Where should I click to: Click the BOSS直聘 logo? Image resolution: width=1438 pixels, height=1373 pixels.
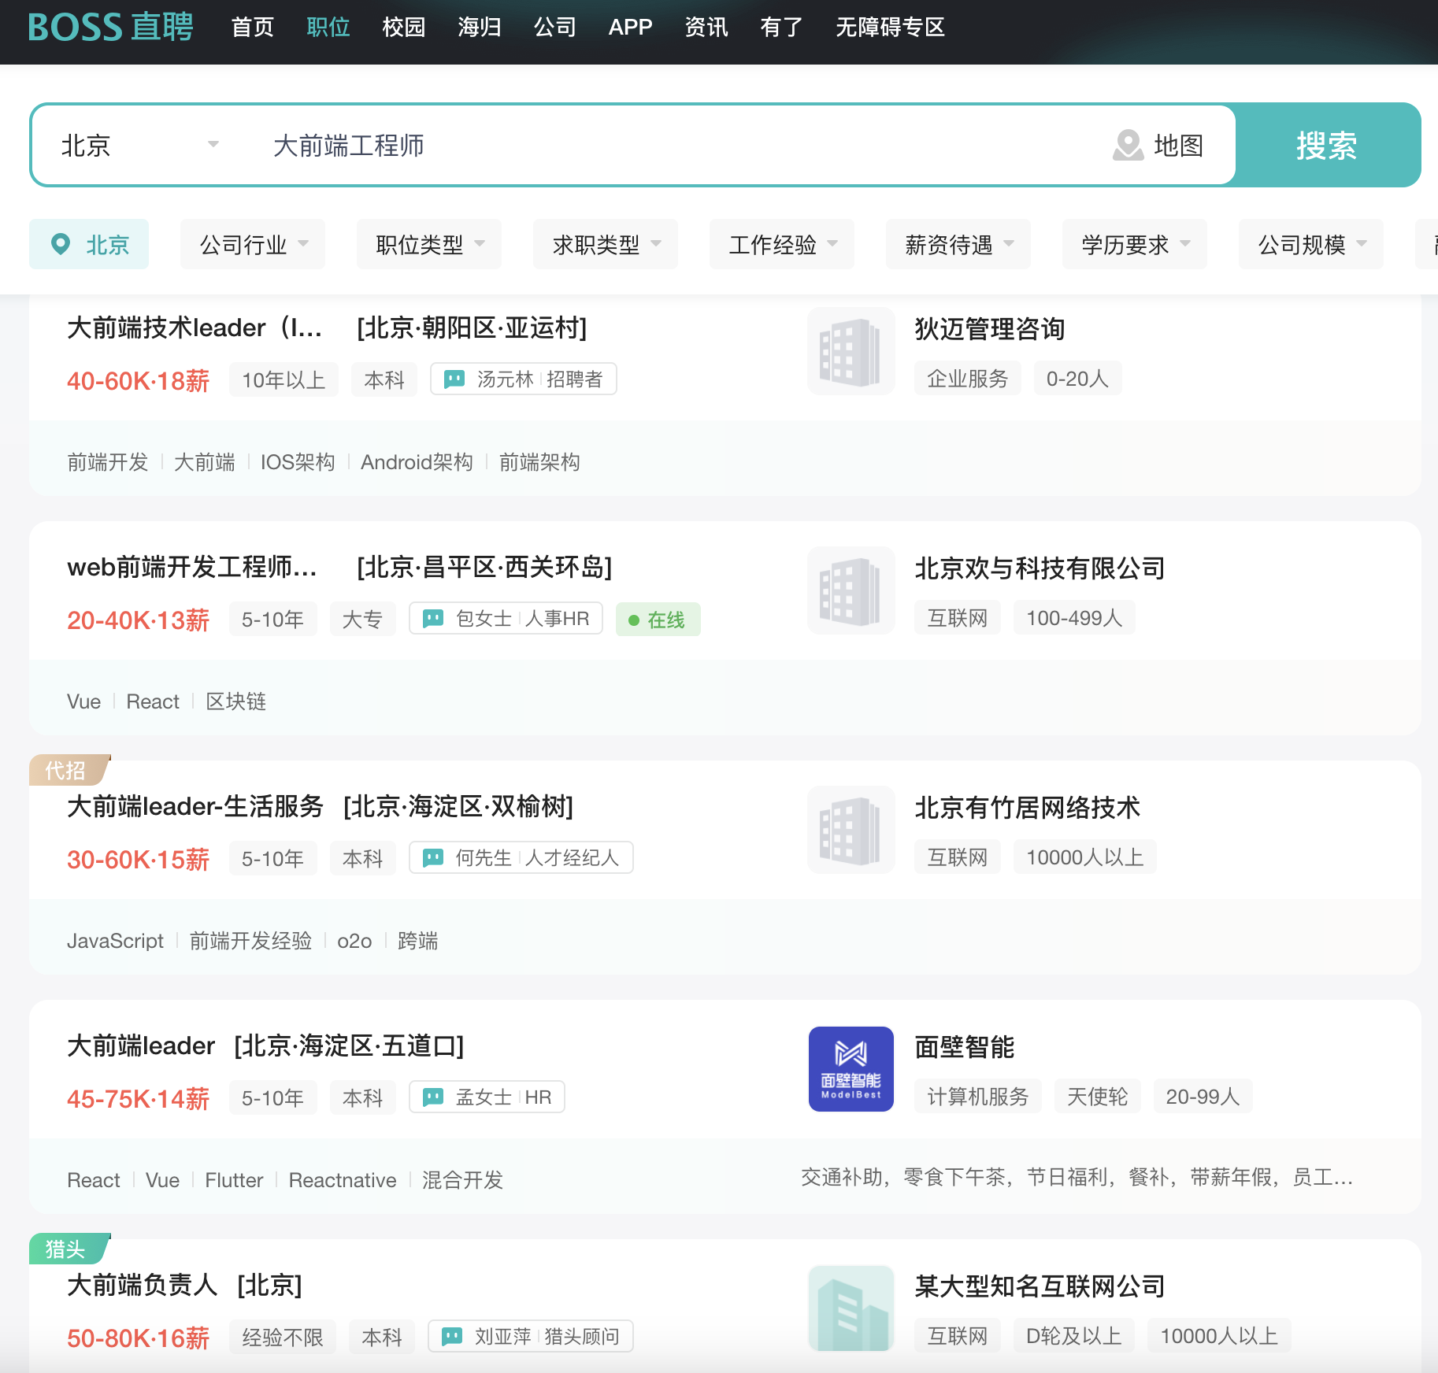[x=110, y=28]
